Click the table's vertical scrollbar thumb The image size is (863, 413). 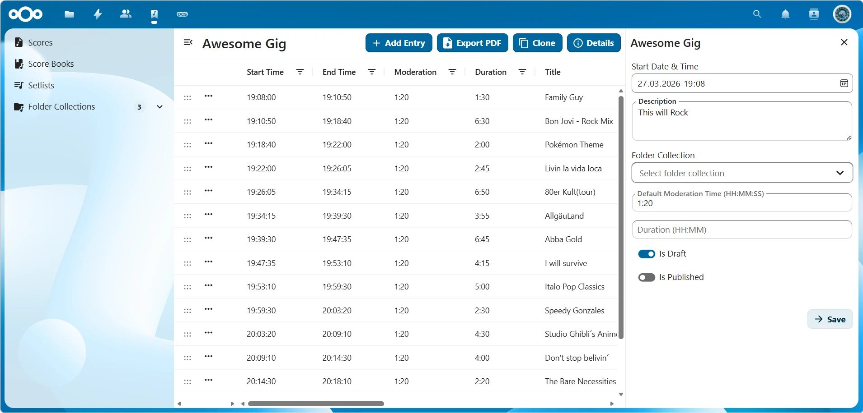(621, 217)
